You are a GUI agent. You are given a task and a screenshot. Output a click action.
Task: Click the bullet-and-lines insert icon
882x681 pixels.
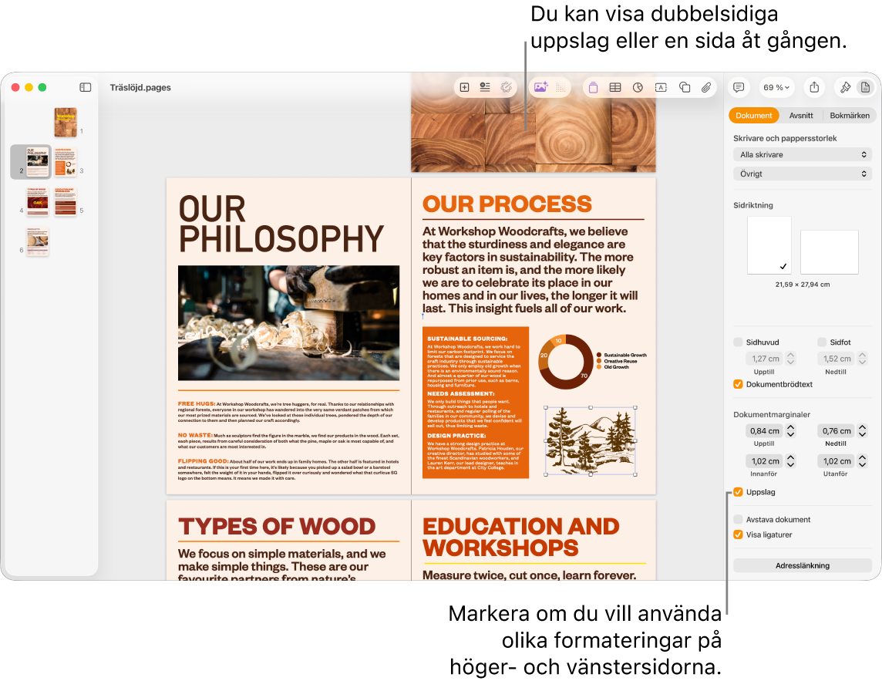[x=485, y=87]
